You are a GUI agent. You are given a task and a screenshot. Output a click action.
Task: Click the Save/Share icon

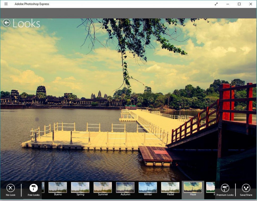[x=246, y=188]
